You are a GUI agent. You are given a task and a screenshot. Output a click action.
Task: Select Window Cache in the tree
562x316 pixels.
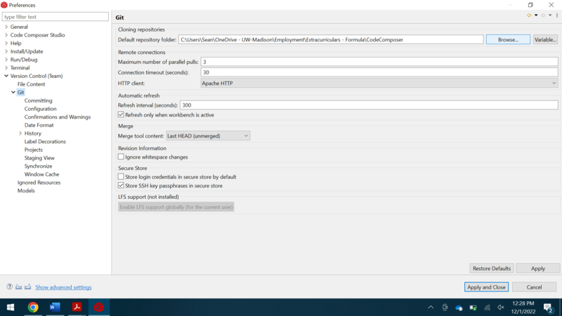point(42,174)
